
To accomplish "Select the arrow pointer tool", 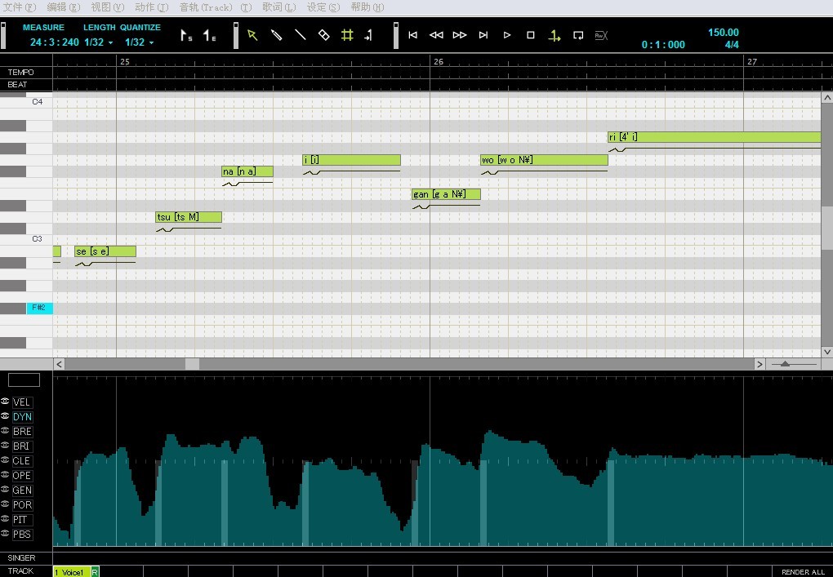I will click(x=252, y=35).
